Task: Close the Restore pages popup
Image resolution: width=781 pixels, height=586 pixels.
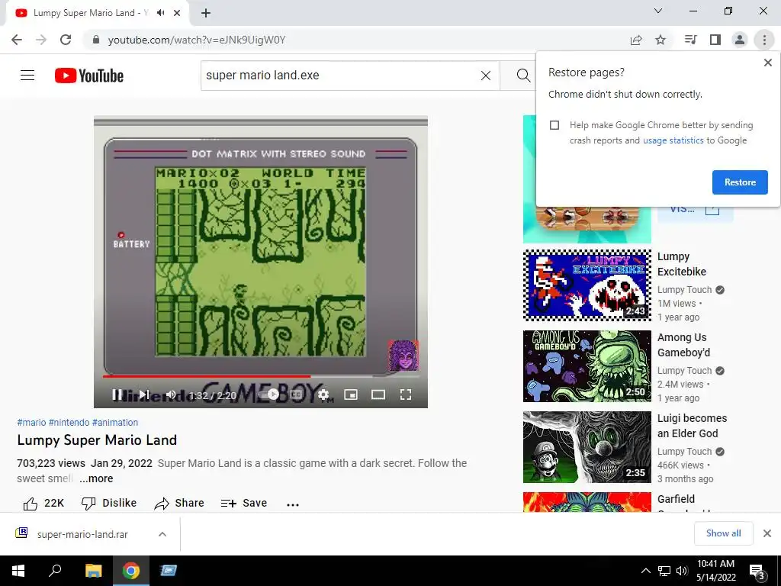Action: (x=768, y=63)
